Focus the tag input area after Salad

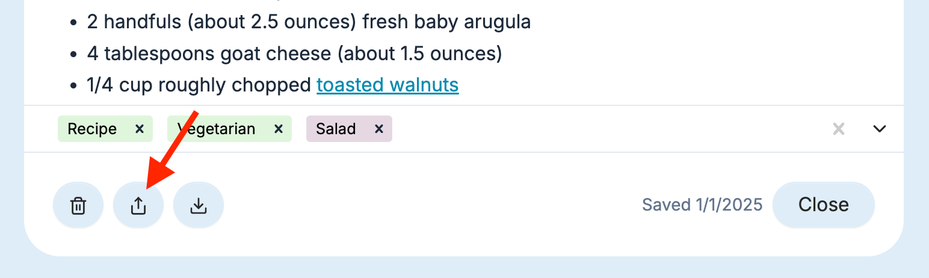(602, 129)
